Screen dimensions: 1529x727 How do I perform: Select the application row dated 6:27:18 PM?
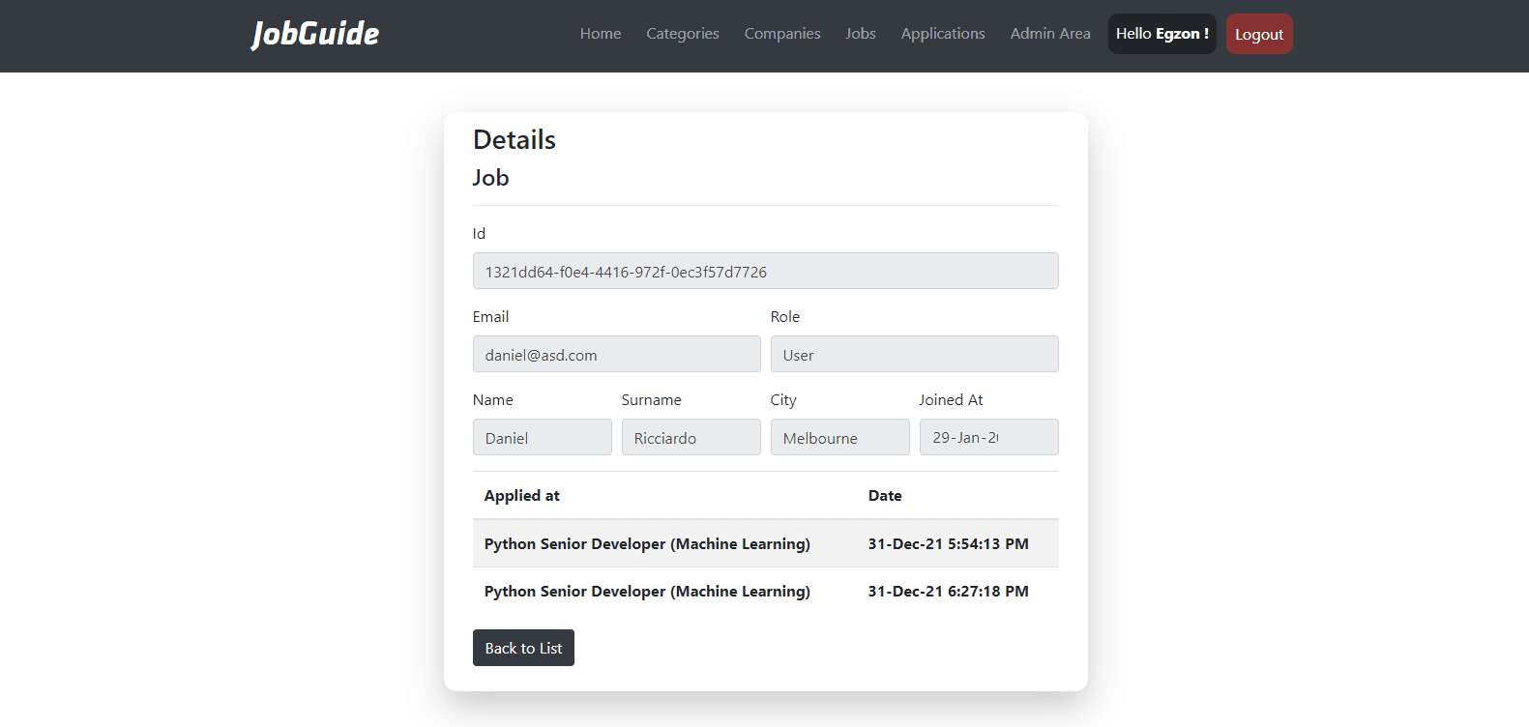click(765, 592)
